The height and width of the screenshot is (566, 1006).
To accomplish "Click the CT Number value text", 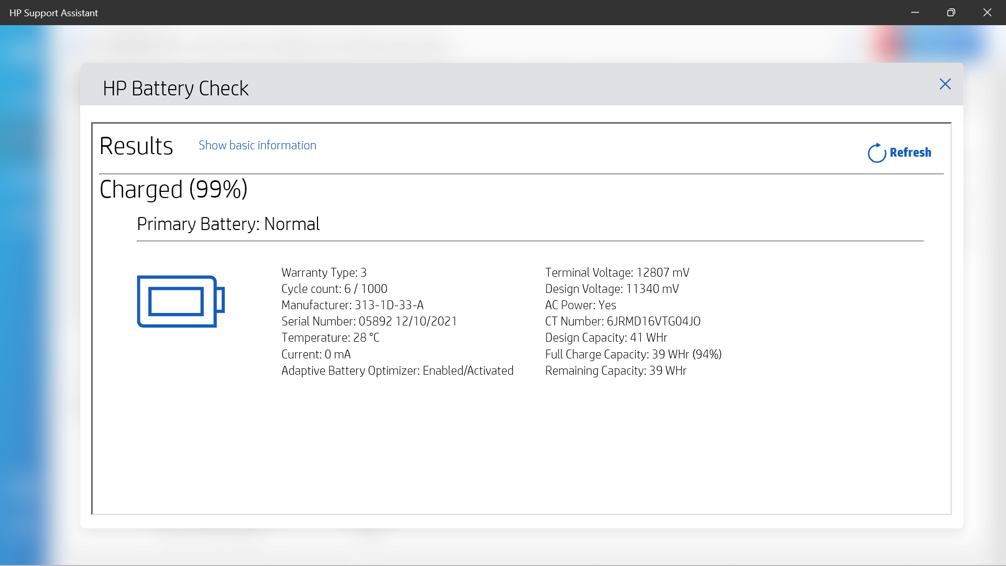I will pos(653,321).
